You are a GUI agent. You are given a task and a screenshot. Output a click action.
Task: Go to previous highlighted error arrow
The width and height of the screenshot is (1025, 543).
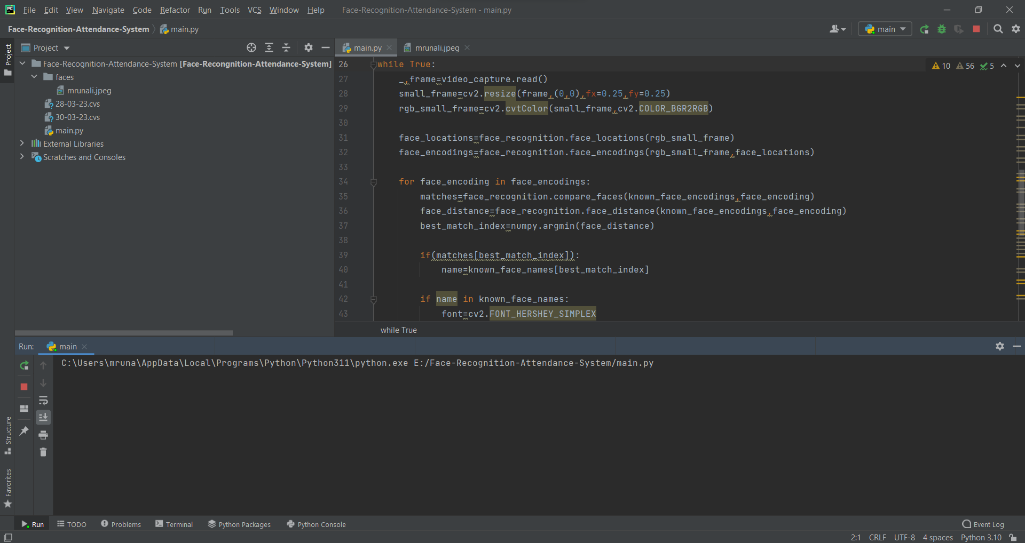1004,66
